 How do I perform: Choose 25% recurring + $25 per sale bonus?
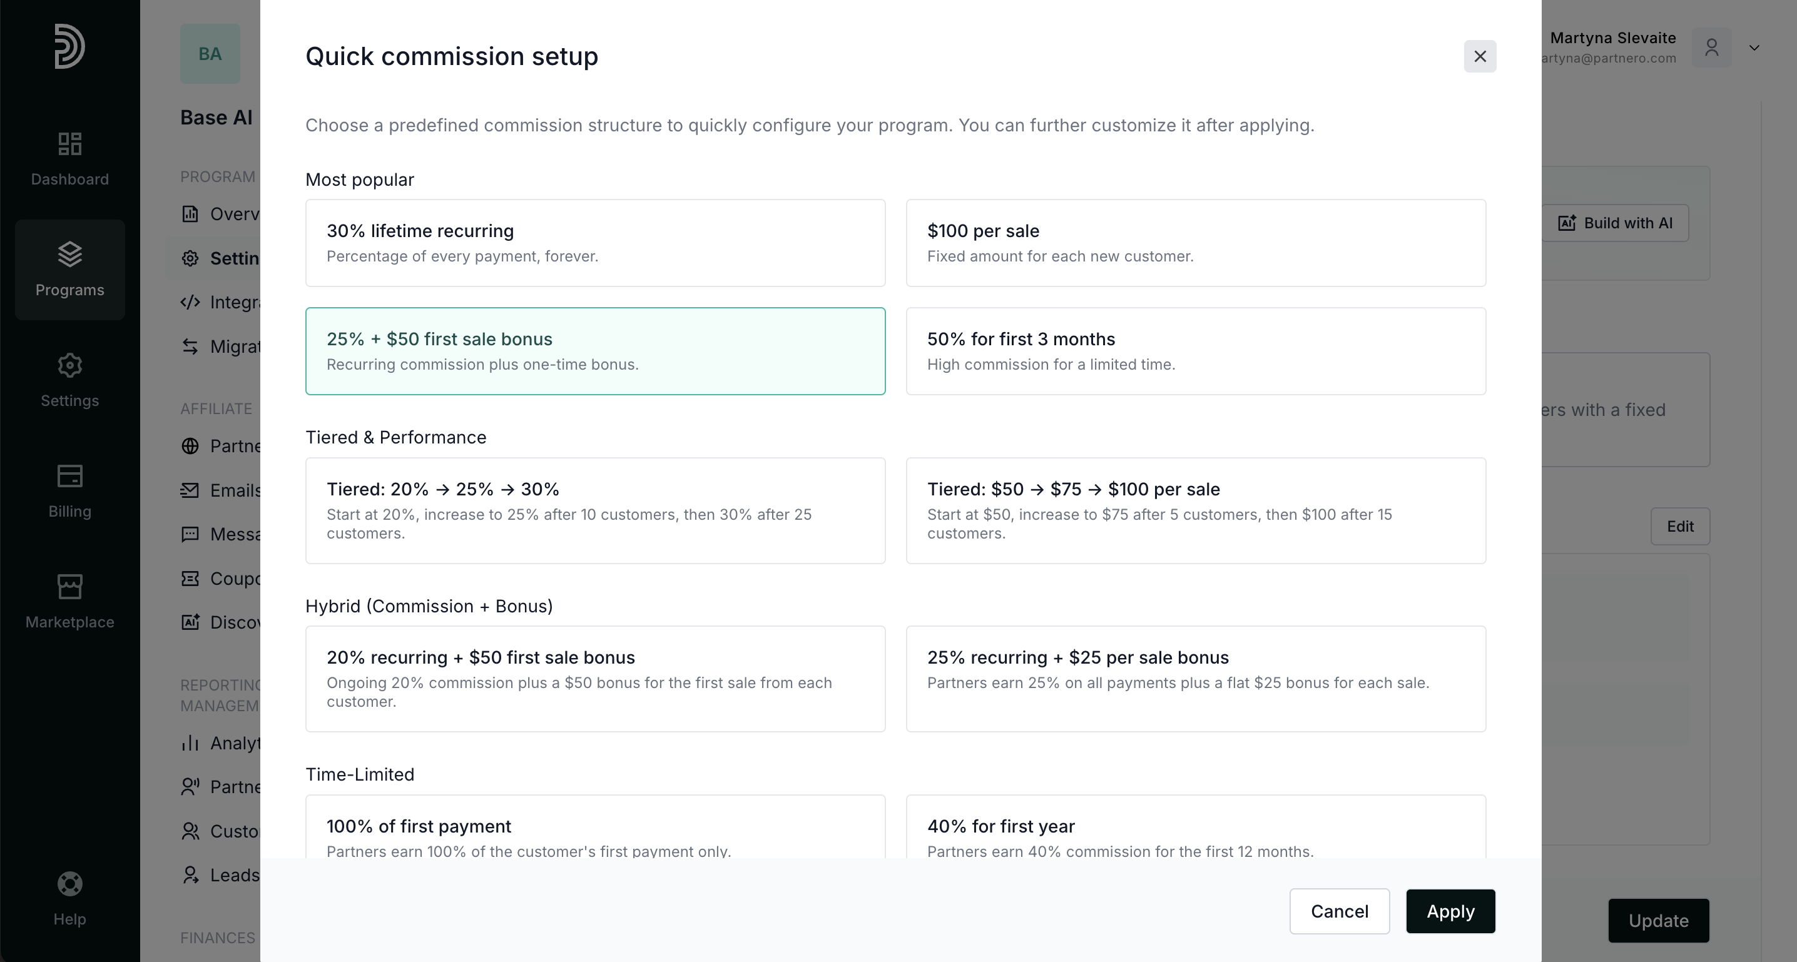point(1195,678)
